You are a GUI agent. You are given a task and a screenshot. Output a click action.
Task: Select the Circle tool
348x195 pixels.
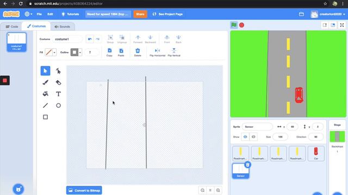[x=58, y=106]
